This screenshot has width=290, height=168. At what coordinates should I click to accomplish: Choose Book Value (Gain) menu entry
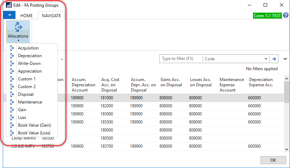coord(34,125)
